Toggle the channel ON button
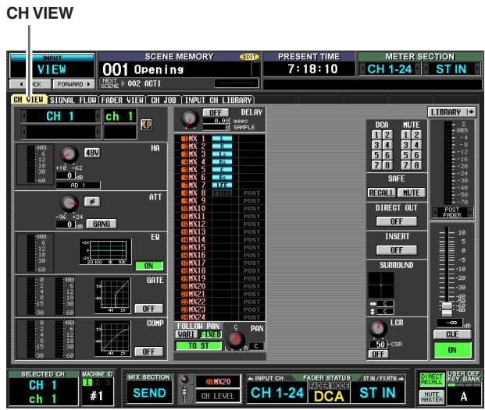The height and width of the screenshot is (410, 485). tap(452, 350)
